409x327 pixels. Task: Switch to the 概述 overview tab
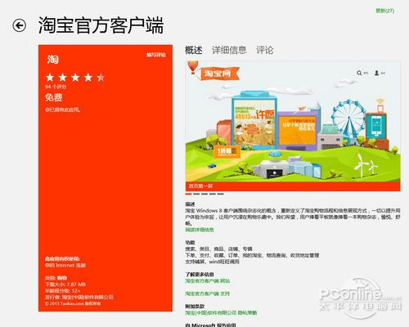(x=194, y=50)
